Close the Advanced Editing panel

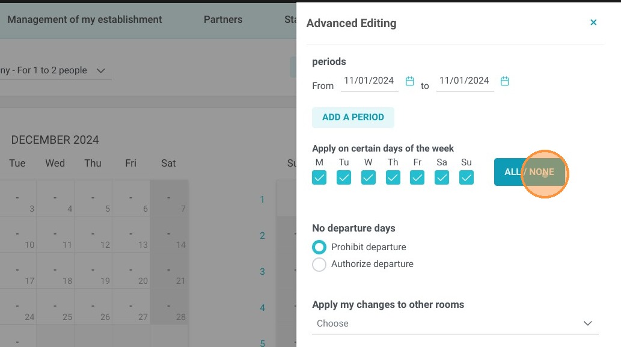tap(593, 23)
